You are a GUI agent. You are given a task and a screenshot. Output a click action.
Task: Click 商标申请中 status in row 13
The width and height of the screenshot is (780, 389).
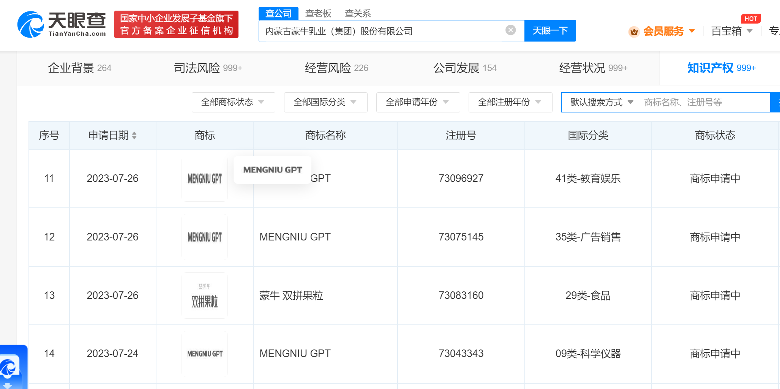point(715,296)
